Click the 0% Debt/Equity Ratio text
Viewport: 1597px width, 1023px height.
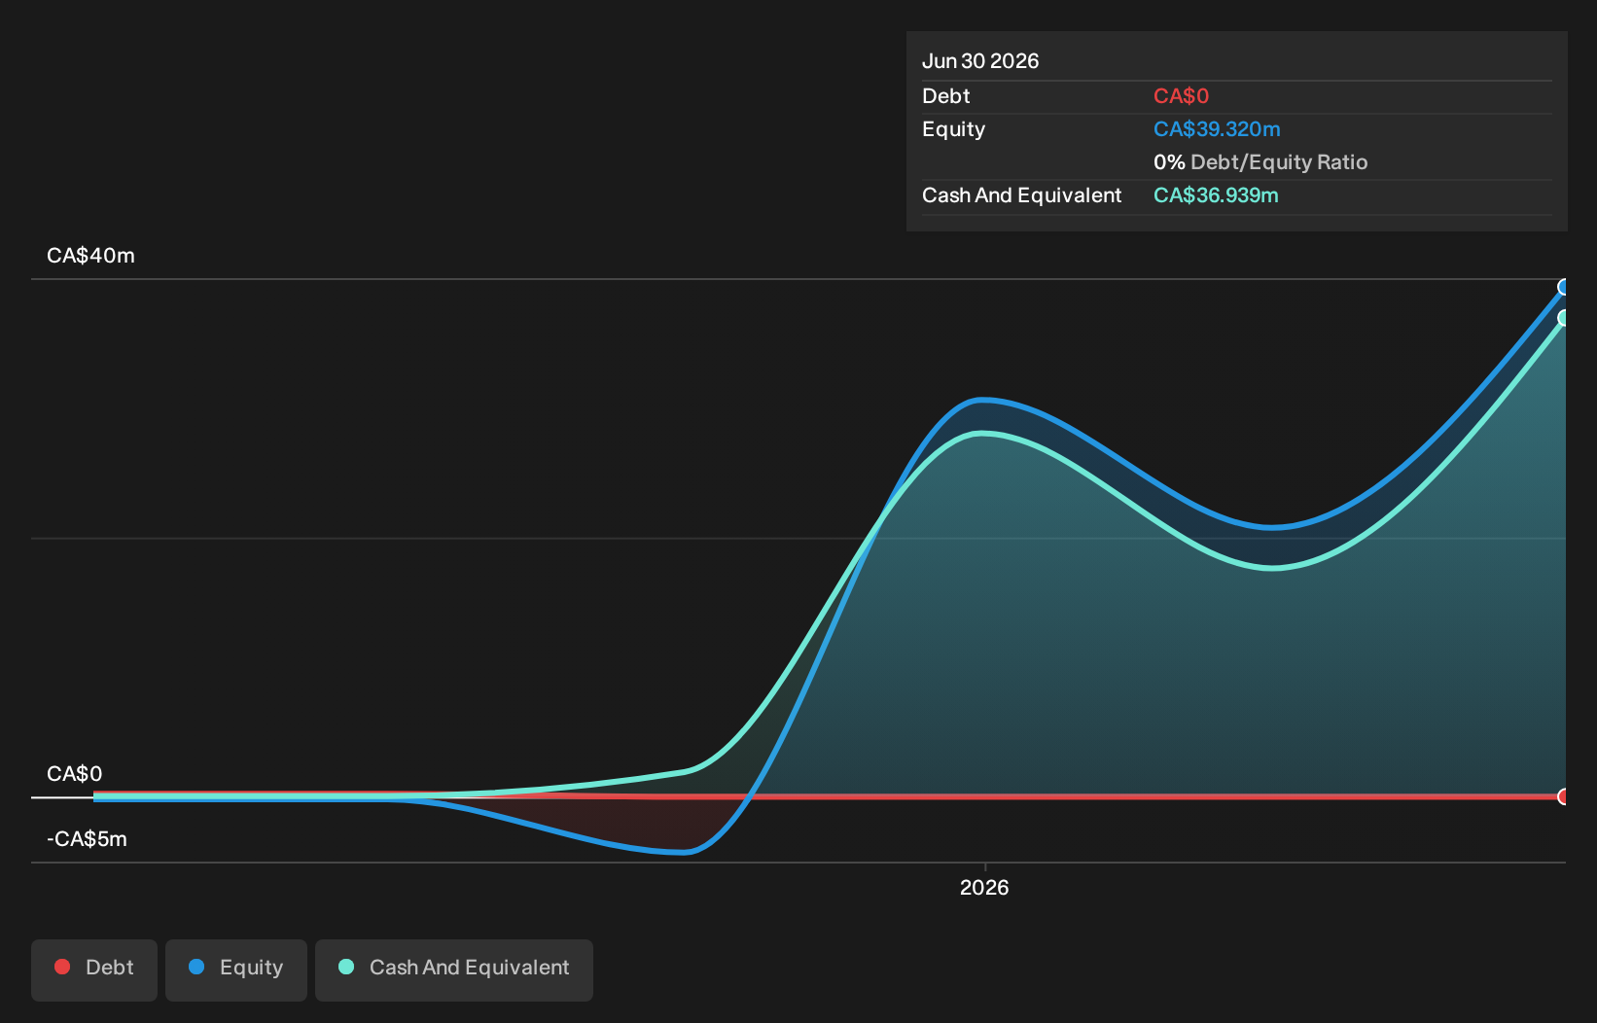point(1260,162)
